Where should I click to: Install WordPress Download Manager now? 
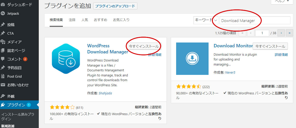(144, 46)
